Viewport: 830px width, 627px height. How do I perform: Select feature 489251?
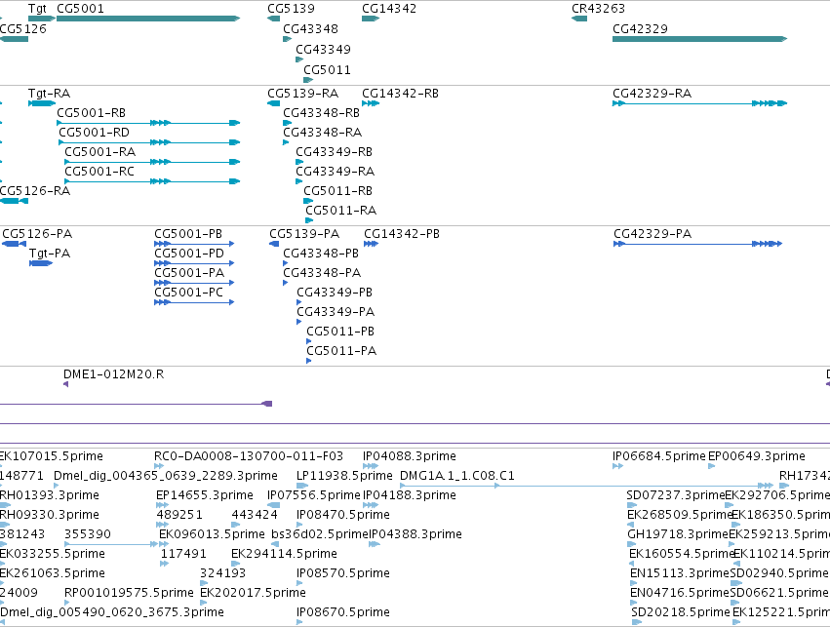click(178, 515)
